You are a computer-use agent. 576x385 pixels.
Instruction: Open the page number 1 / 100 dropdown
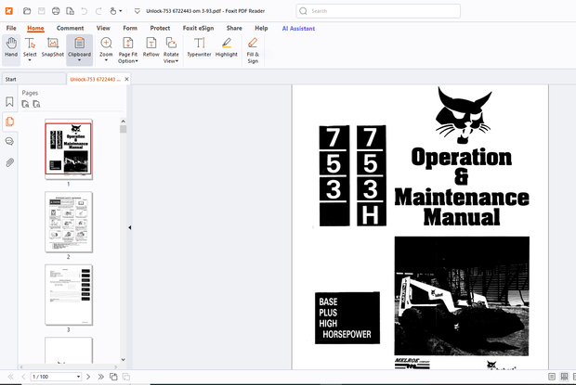(x=78, y=377)
